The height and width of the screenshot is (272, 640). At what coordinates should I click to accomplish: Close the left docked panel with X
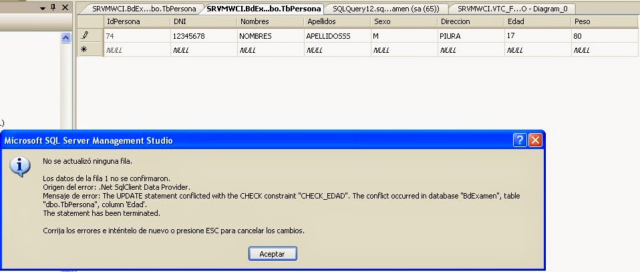point(65,7)
